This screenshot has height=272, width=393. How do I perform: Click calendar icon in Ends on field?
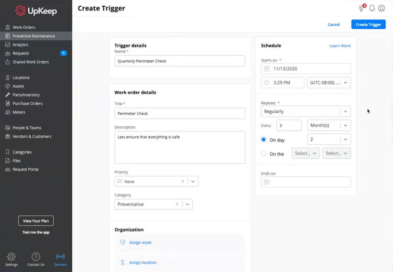267,182
